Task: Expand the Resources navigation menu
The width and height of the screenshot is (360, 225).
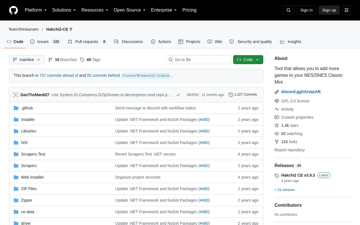Action: tap(95, 10)
